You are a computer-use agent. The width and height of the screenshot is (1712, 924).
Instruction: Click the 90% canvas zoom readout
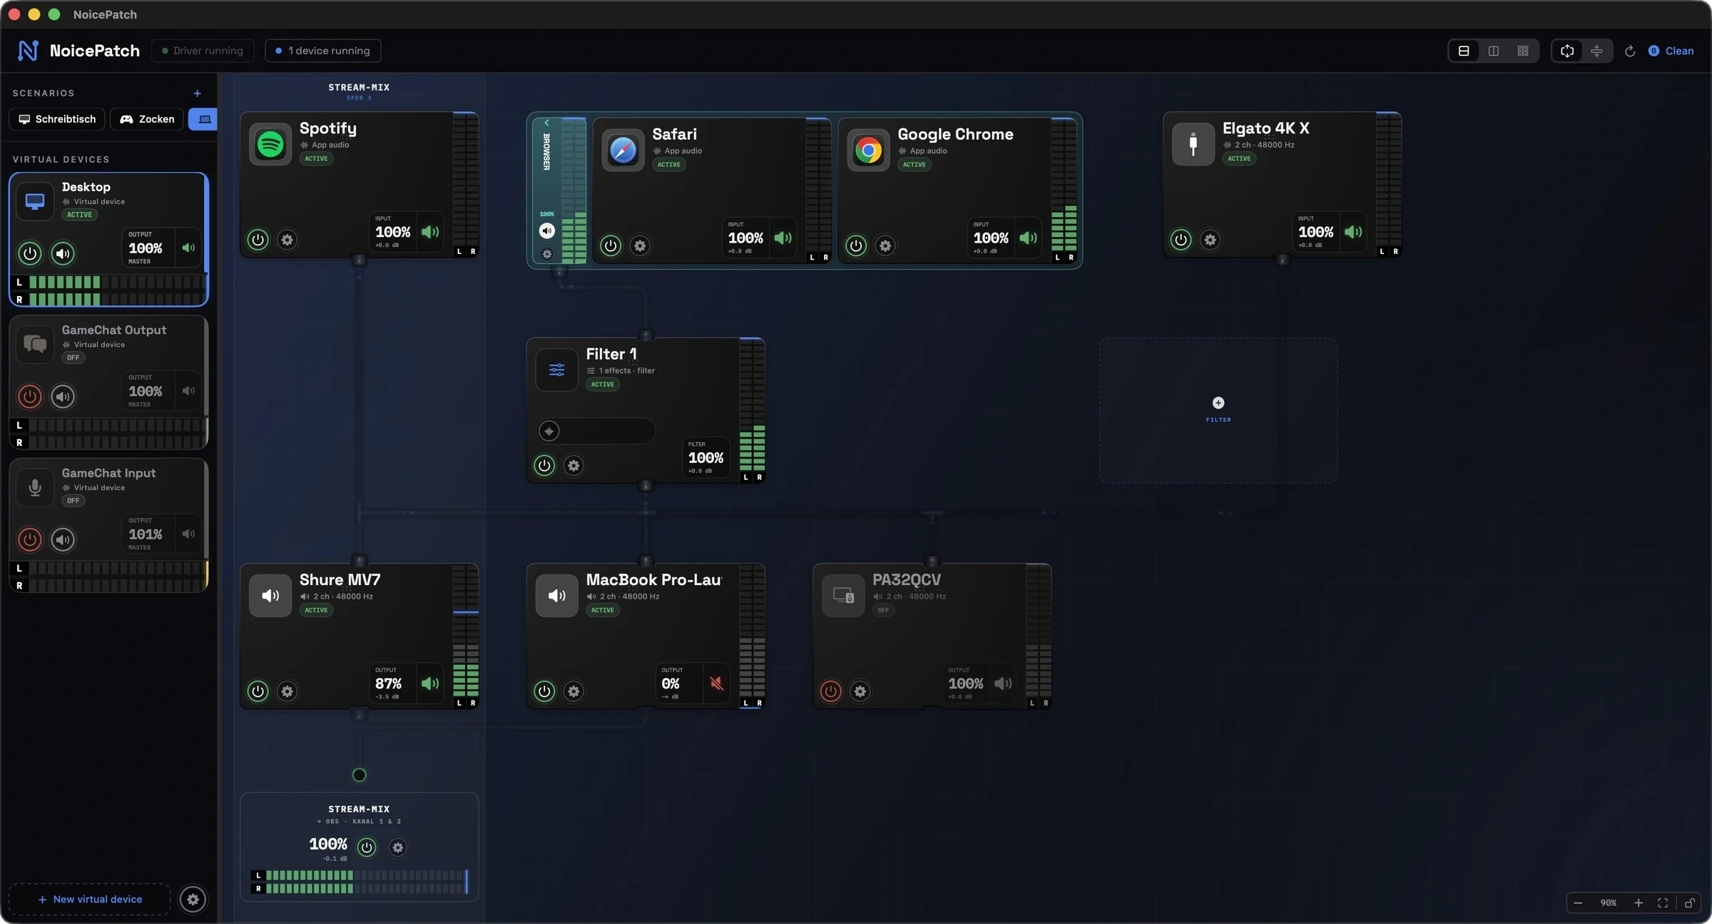click(x=1609, y=903)
